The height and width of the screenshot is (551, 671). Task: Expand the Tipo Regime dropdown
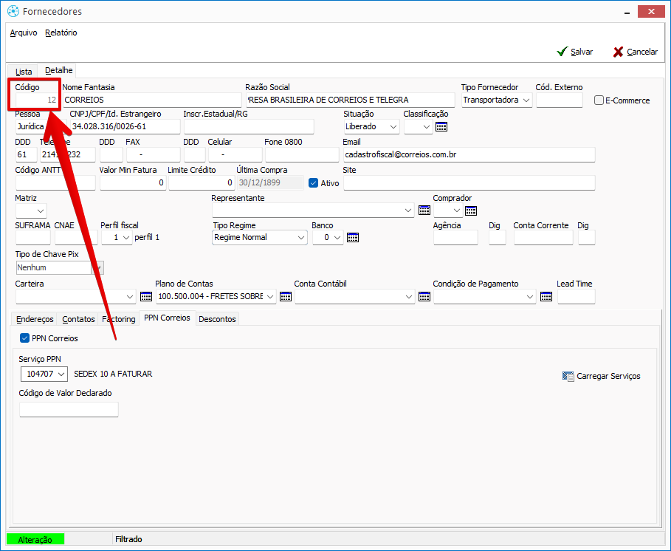(301, 238)
